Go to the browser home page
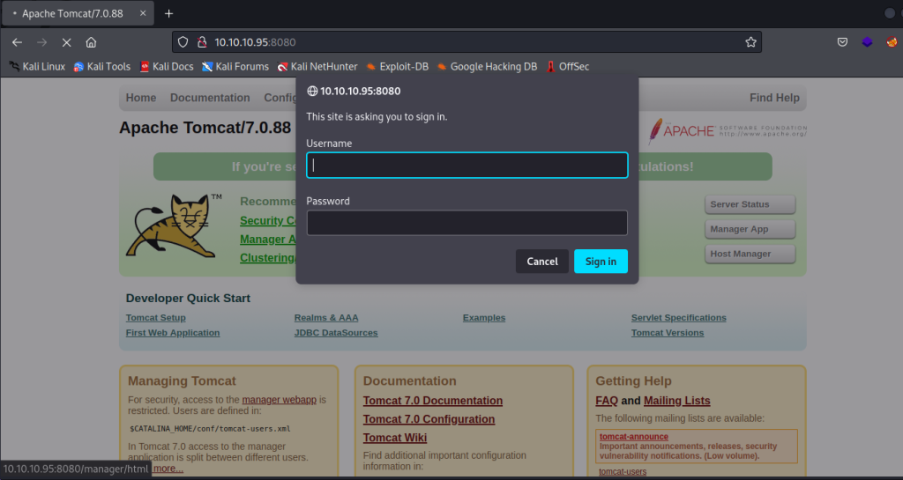Image resolution: width=903 pixels, height=480 pixels. [91, 42]
